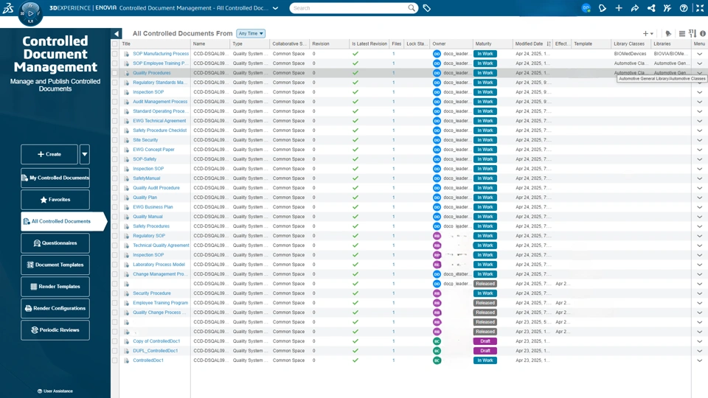Viewport: 708px width, 398px height.
Task: Click In Work maturity badge for ControlledDoc1
Action: 485,360
